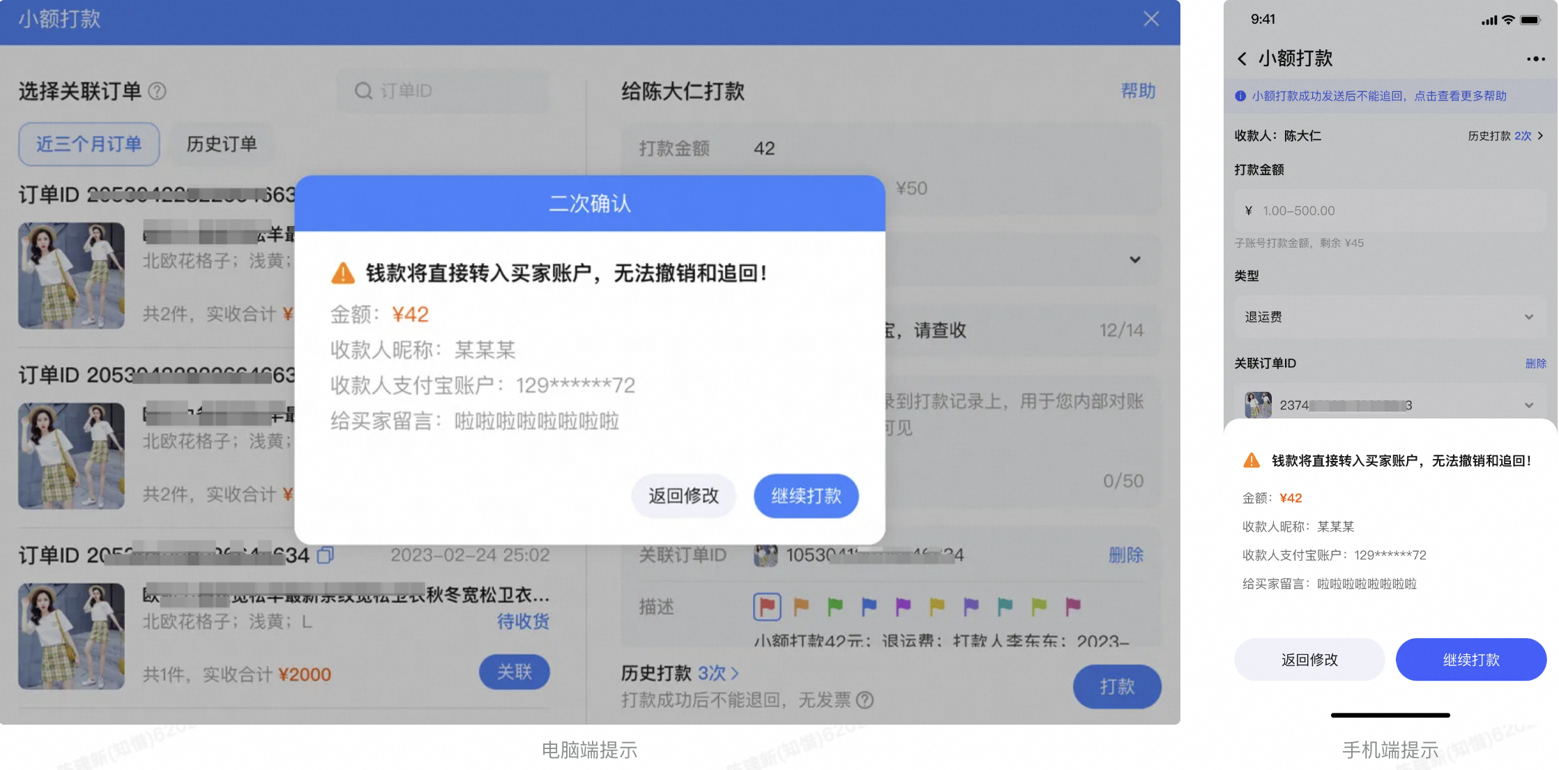Pick the yellow flag after the purple one

937,606
